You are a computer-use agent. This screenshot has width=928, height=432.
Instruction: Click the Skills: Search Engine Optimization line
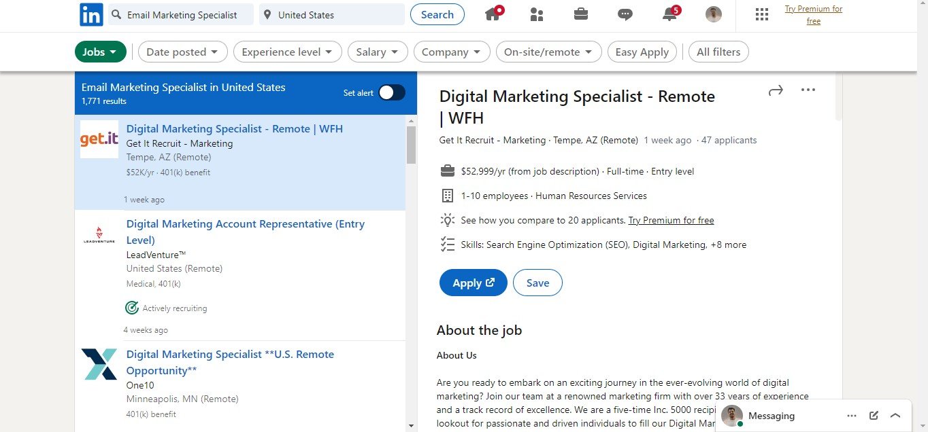point(603,245)
